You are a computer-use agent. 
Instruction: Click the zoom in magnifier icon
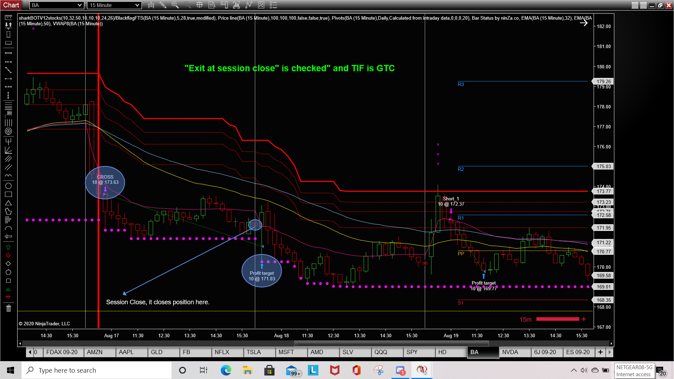[175, 5]
